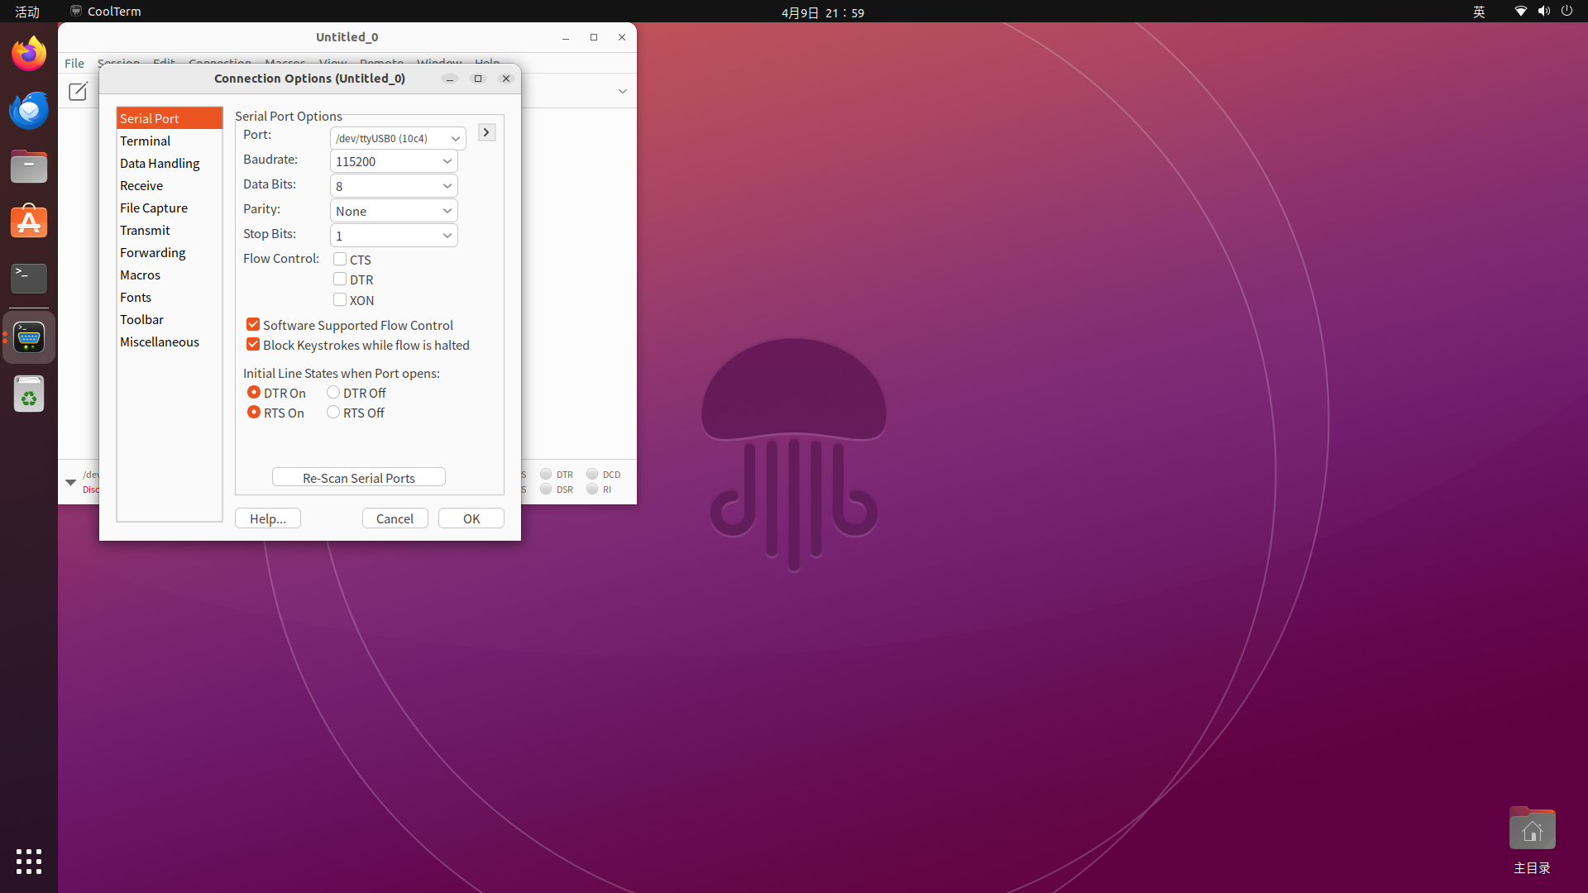This screenshot has height=893, width=1588.
Task: Select Terminal in the options list
Action: [146, 141]
